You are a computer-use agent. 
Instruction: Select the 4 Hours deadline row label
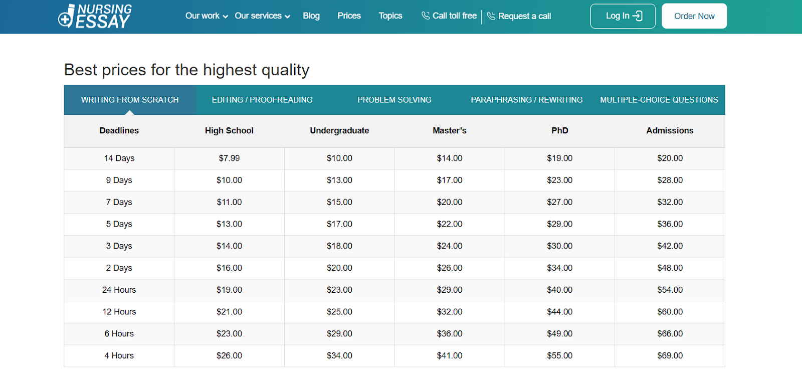tap(119, 355)
